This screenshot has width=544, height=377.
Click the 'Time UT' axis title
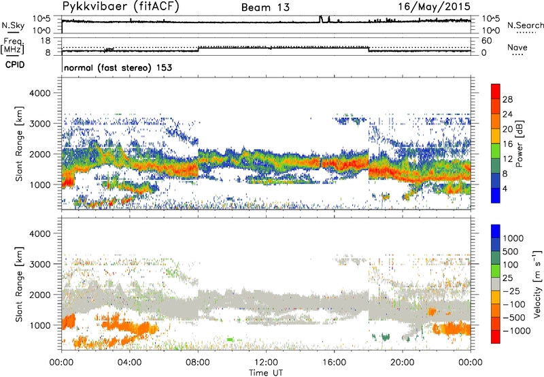click(x=266, y=373)
